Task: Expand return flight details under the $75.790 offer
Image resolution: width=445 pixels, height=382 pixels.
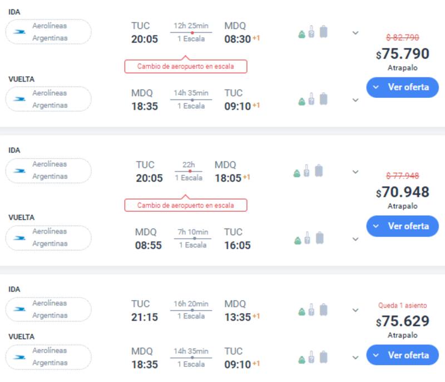Action: click(355, 100)
